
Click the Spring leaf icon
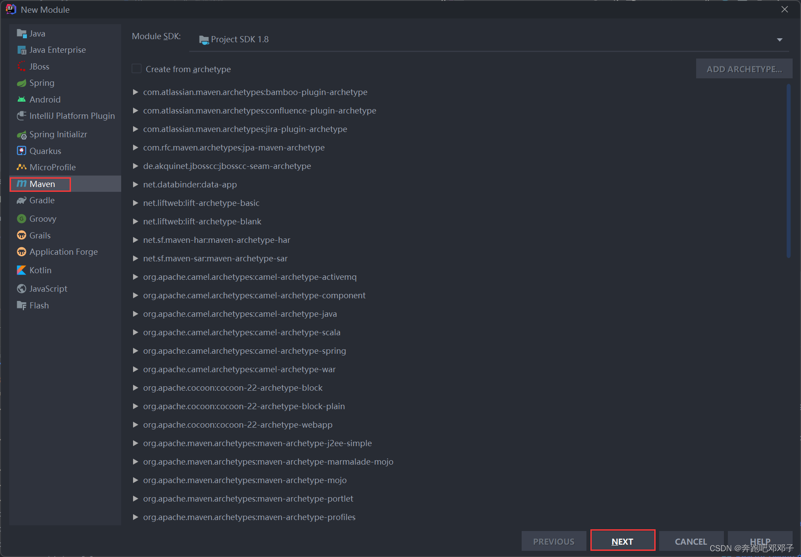click(22, 83)
